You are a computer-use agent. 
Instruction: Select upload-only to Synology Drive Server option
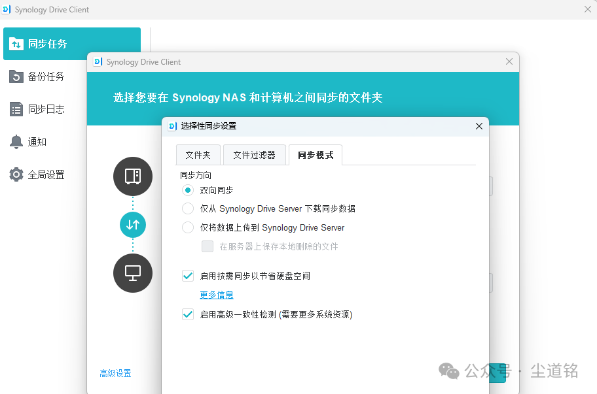[188, 228]
